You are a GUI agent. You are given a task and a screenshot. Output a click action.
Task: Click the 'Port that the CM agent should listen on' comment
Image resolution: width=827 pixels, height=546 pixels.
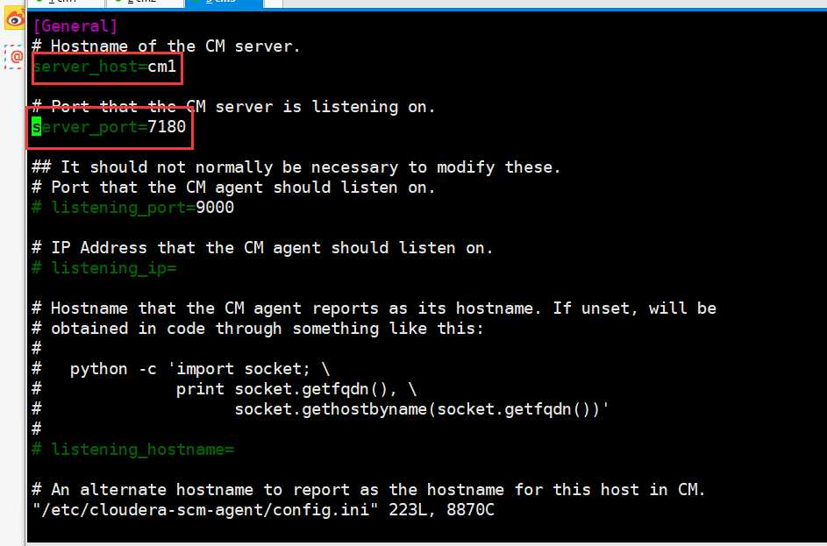pos(233,188)
